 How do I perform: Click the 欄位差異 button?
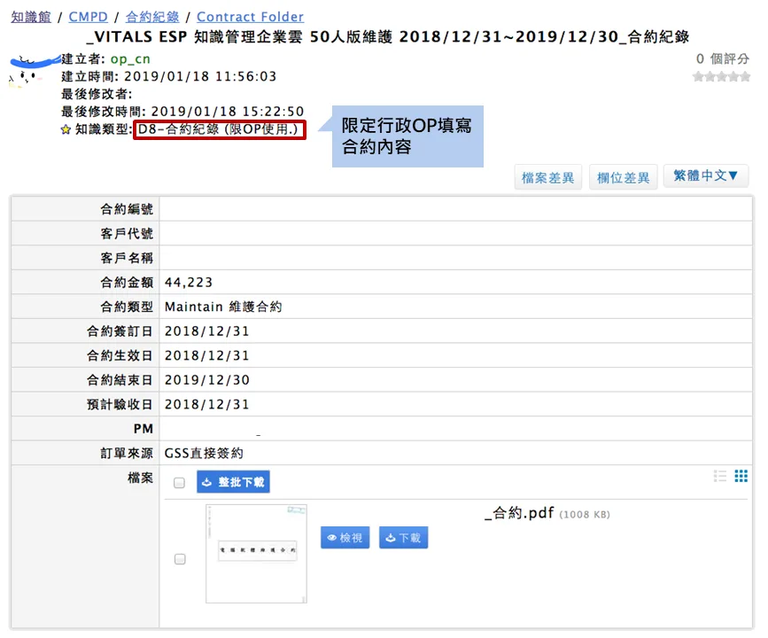(624, 177)
